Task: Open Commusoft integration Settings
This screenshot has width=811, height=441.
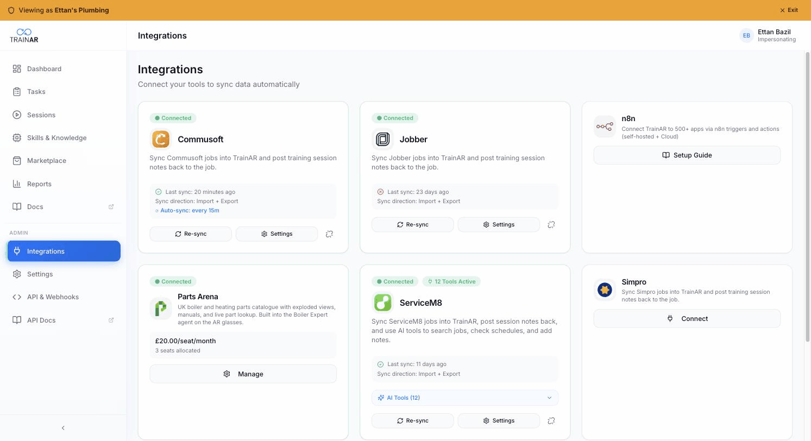Action: click(276, 234)
